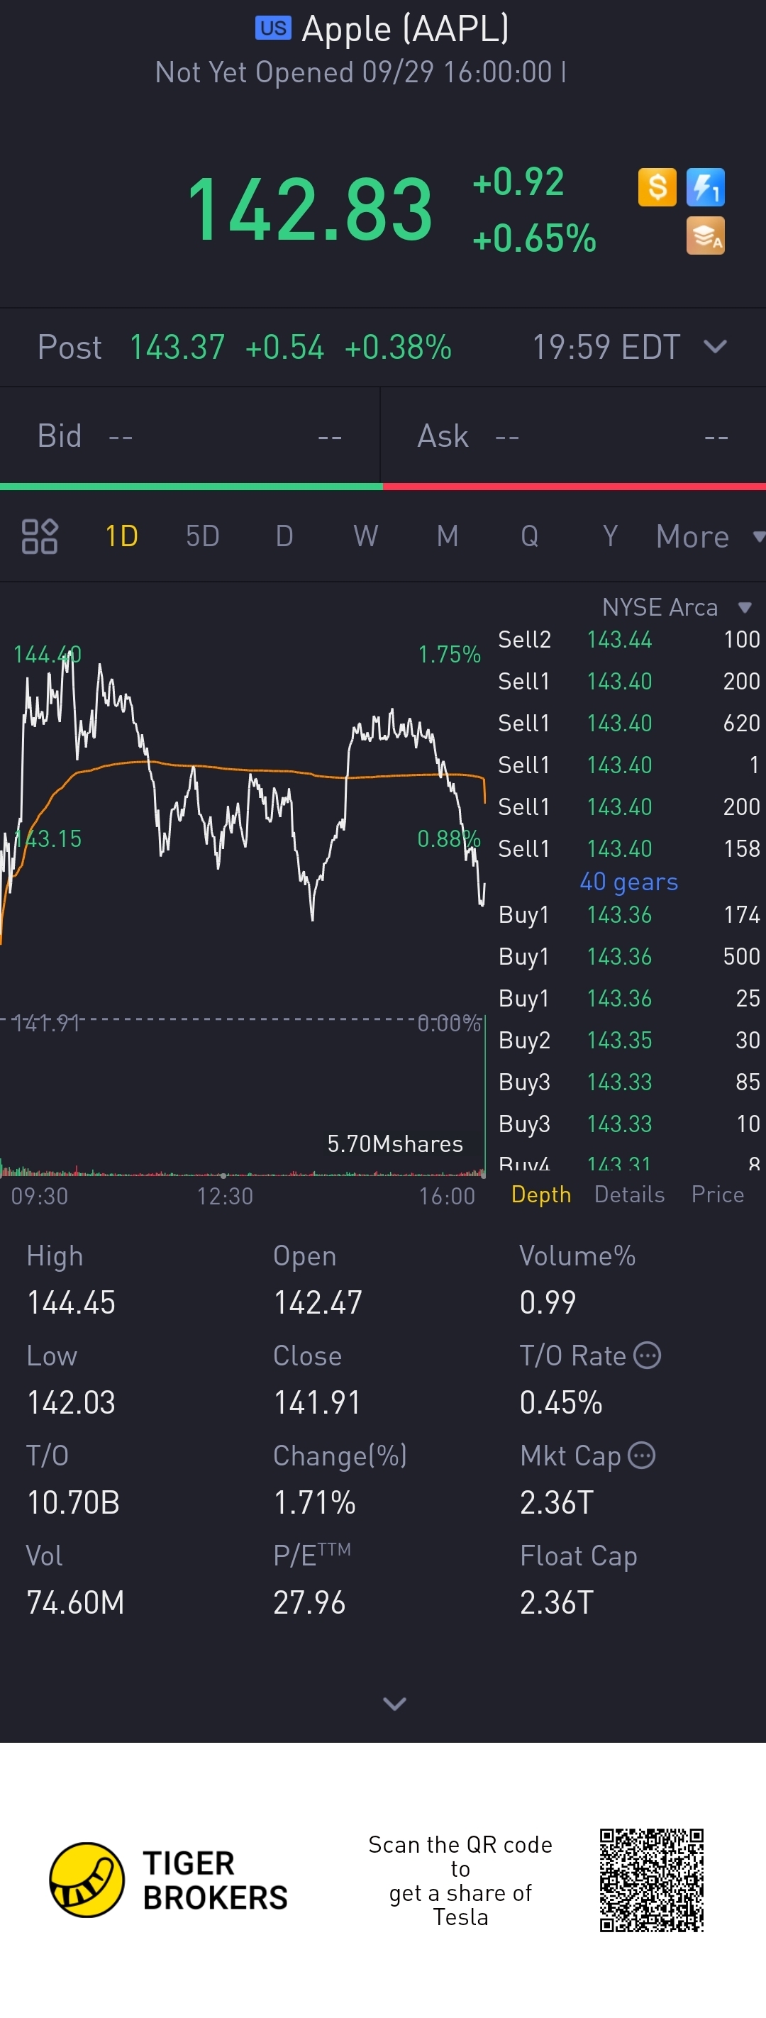Switch to the Q quarterly chart tab

click(530, 537)
